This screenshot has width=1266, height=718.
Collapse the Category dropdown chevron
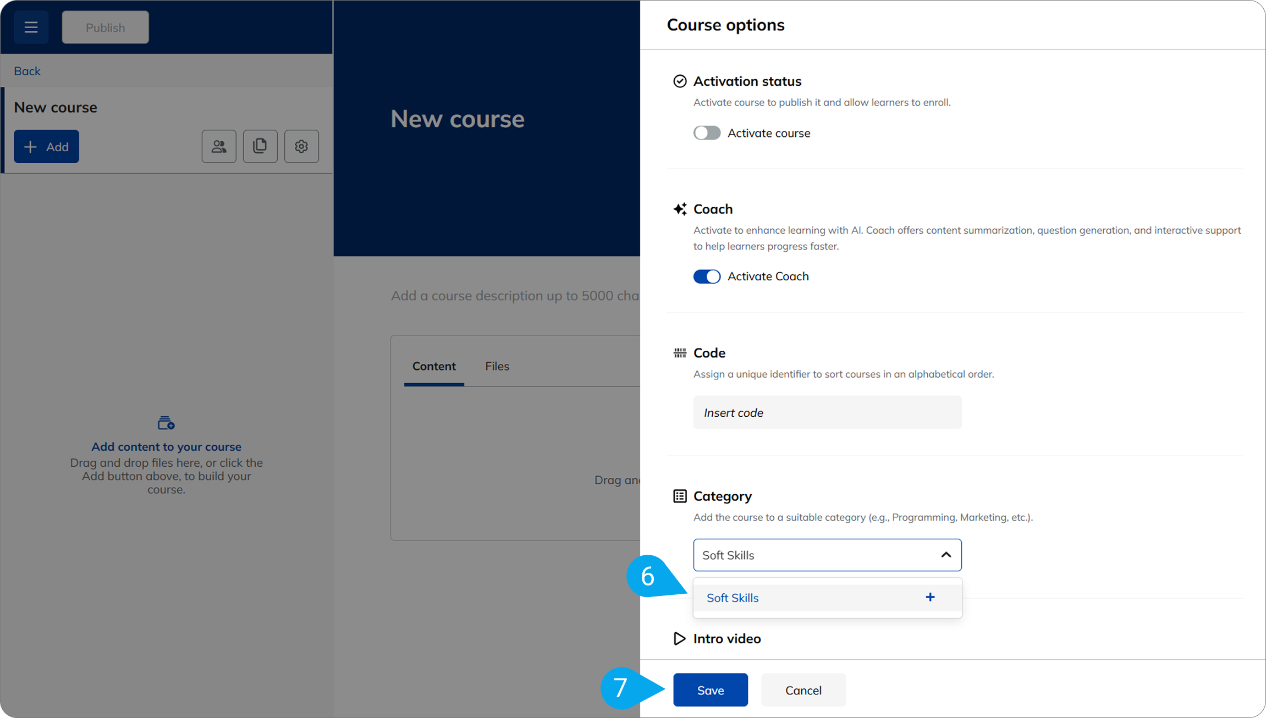pyautogui.click(x=946, y=555)
